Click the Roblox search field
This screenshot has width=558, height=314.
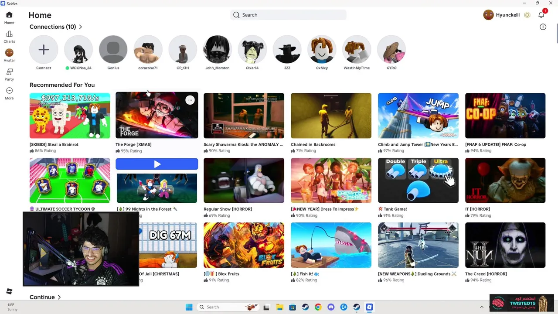pos(288,15)
